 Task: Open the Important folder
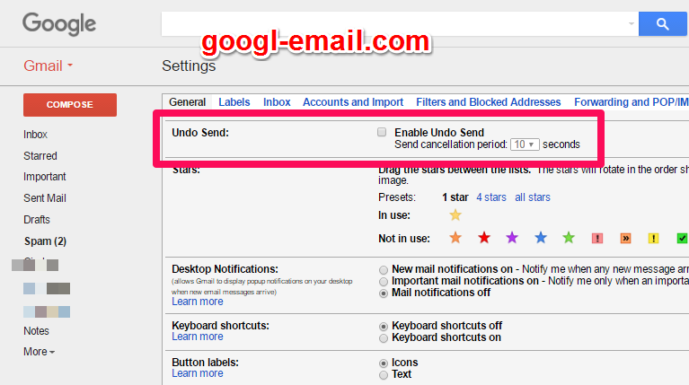pyautogui.click(x=44, y=177)
